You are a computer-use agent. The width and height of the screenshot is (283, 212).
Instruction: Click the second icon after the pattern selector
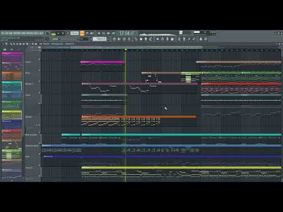click(x=119, y=39)
